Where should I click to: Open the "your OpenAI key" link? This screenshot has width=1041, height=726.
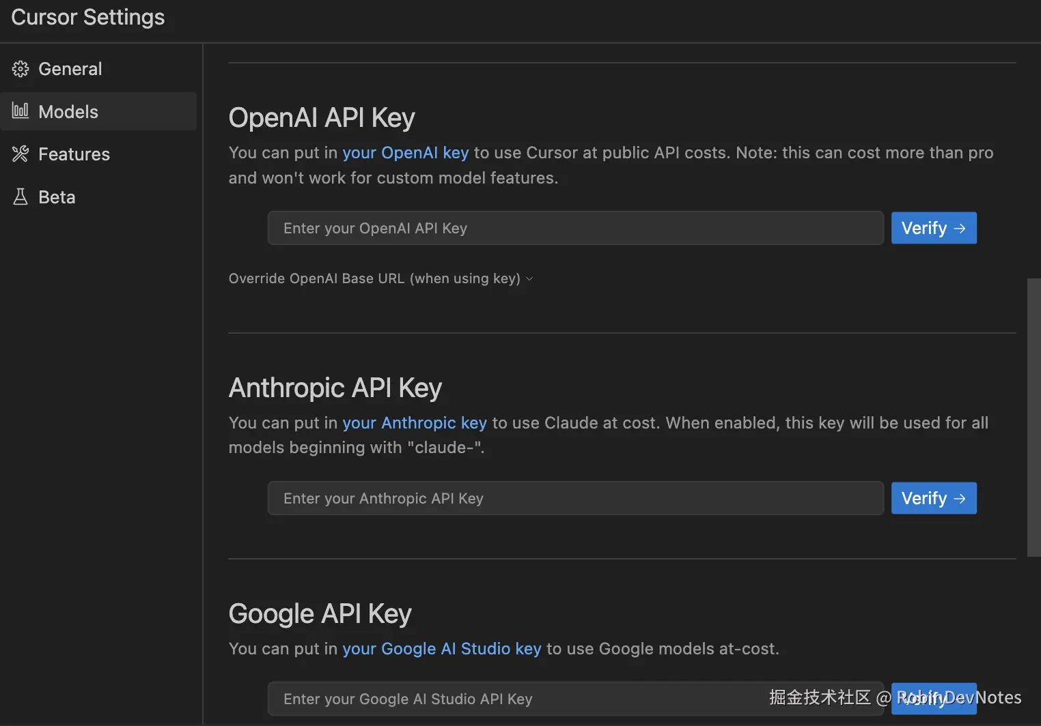(405, 153)
